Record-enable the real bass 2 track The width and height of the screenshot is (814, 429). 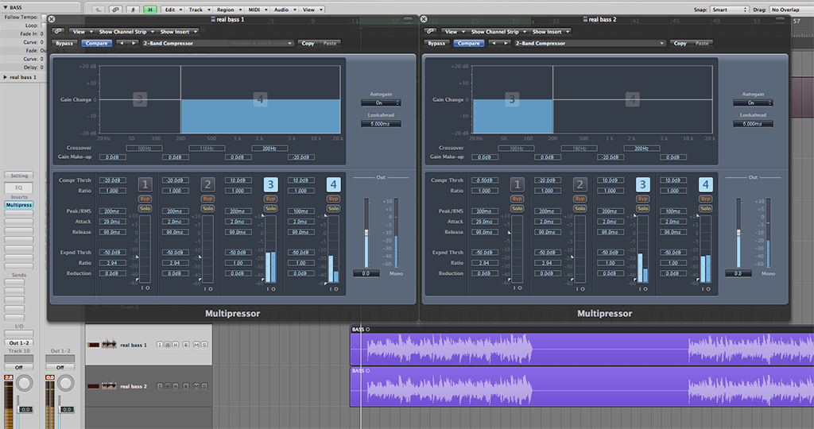point(186,386)
